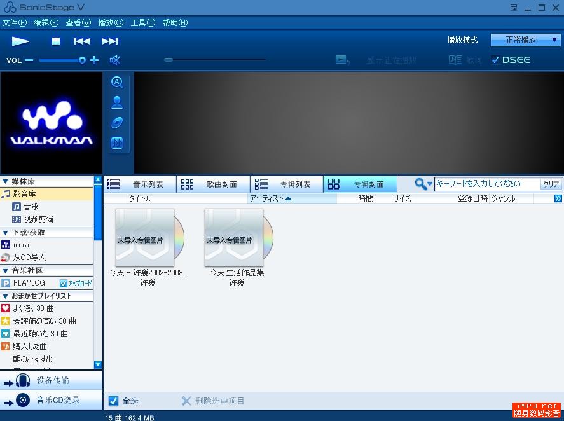Sort by 登録日時 column header

coord(472,198)
